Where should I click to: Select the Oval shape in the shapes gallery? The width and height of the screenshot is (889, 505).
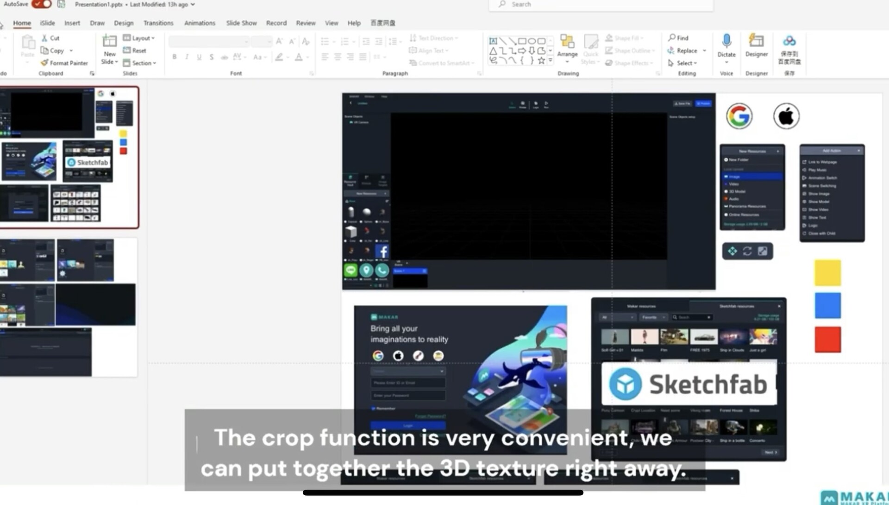click(532, 41)
